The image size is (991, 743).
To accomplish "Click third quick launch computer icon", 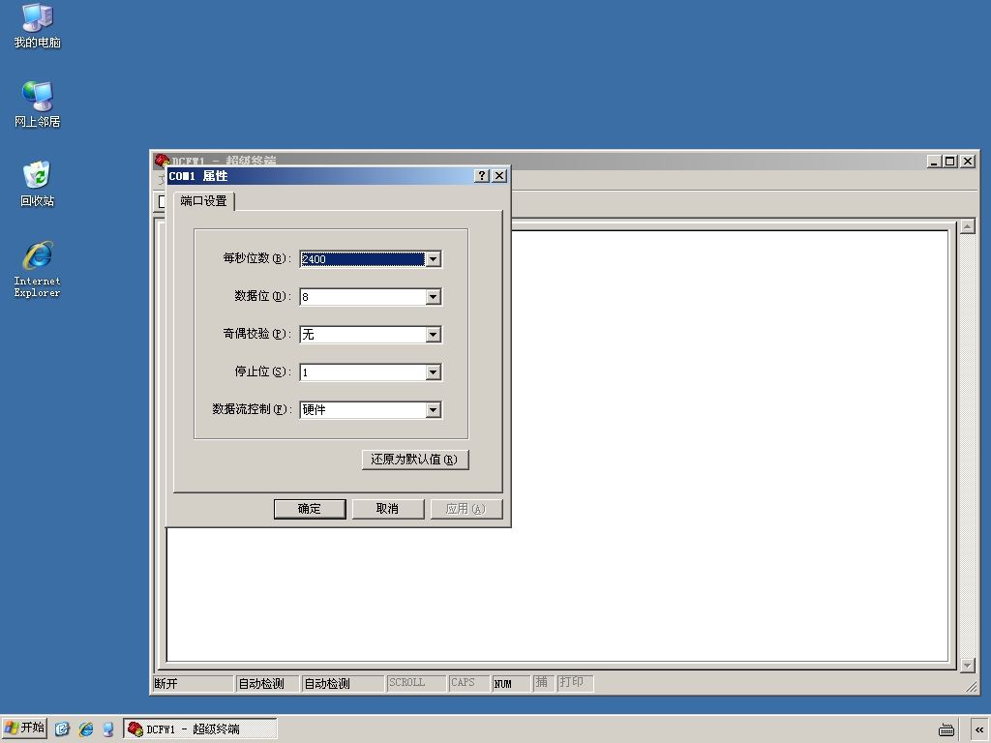I will click(x=108, y=729).
